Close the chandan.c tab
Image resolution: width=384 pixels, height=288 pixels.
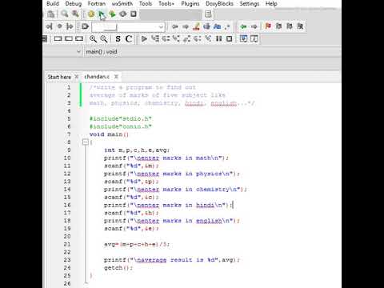pos(116,77)
